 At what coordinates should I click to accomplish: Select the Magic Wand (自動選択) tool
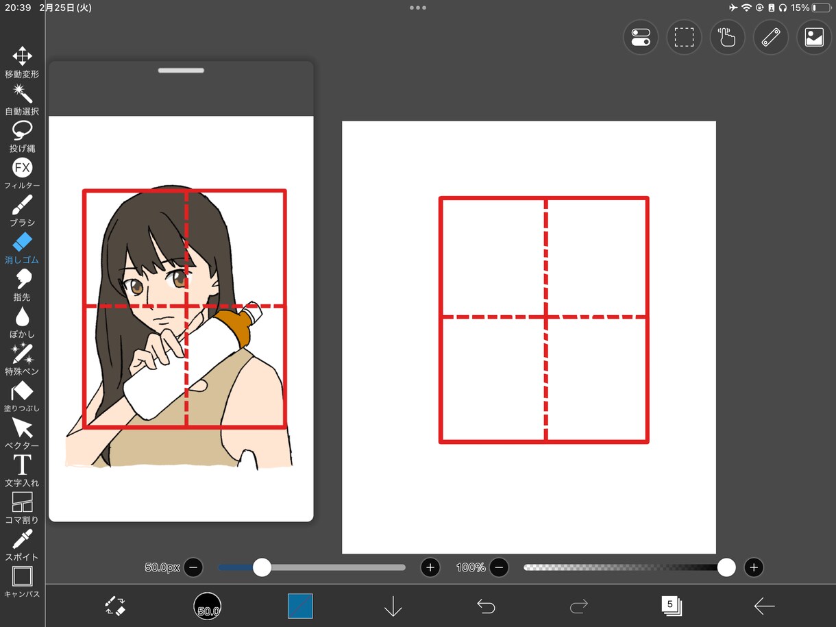(22, 99)
